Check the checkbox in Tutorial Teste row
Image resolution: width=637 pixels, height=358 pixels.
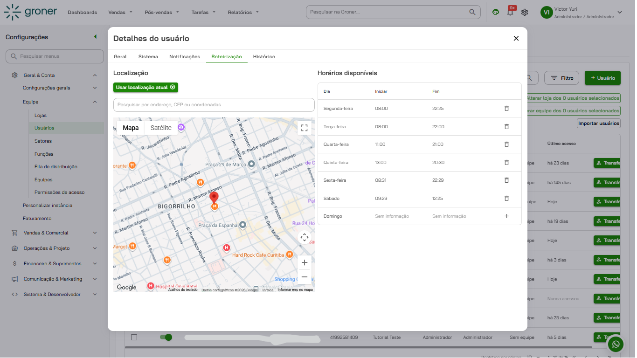tap(134, 337)
